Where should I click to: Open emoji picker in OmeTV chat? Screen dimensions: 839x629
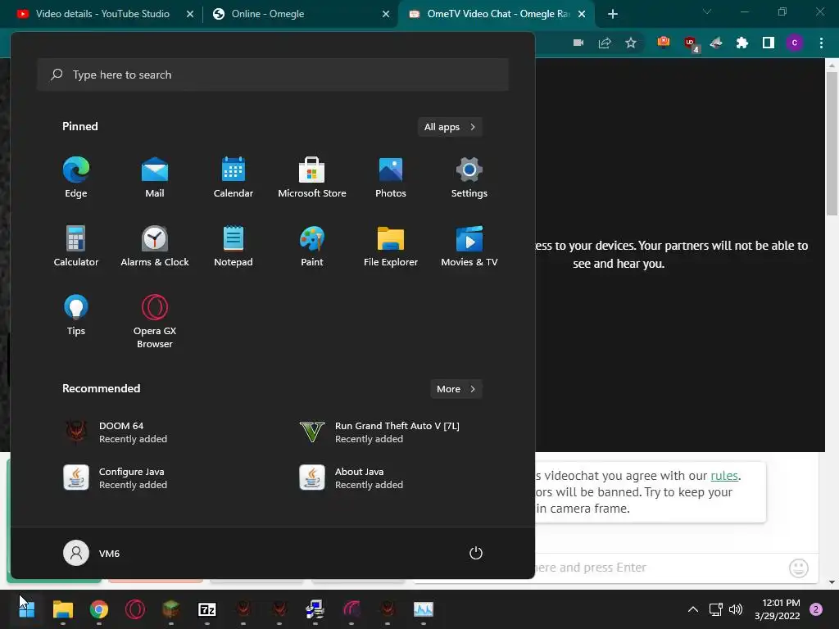click(798, 568)
